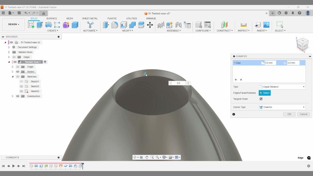Click the Orbit icon in navigation bar
This screenshot has width=313, height=176.
135,157
